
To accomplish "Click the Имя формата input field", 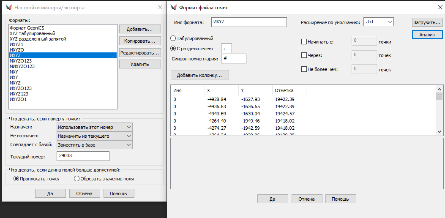I will click(249, 22).
